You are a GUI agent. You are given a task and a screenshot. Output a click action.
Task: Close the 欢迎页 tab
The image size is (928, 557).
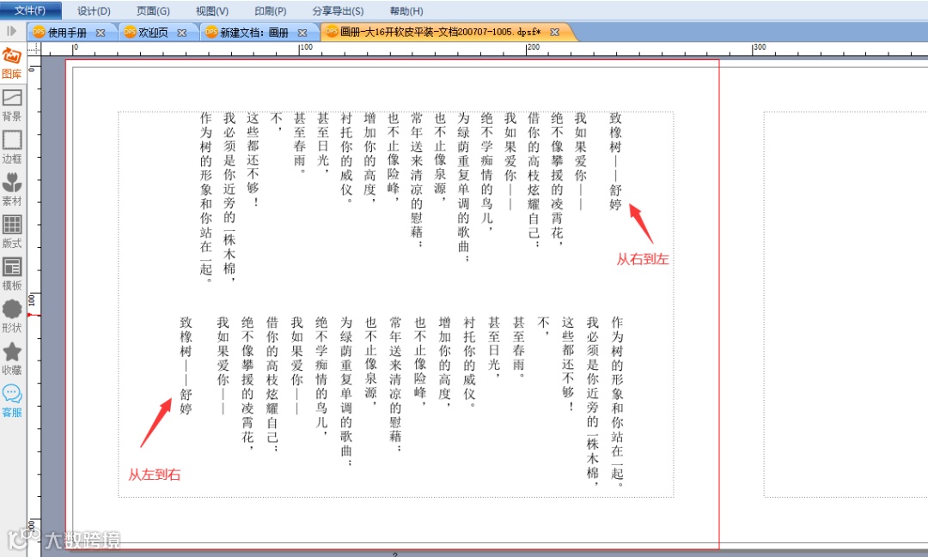click(x=182, y=33)
